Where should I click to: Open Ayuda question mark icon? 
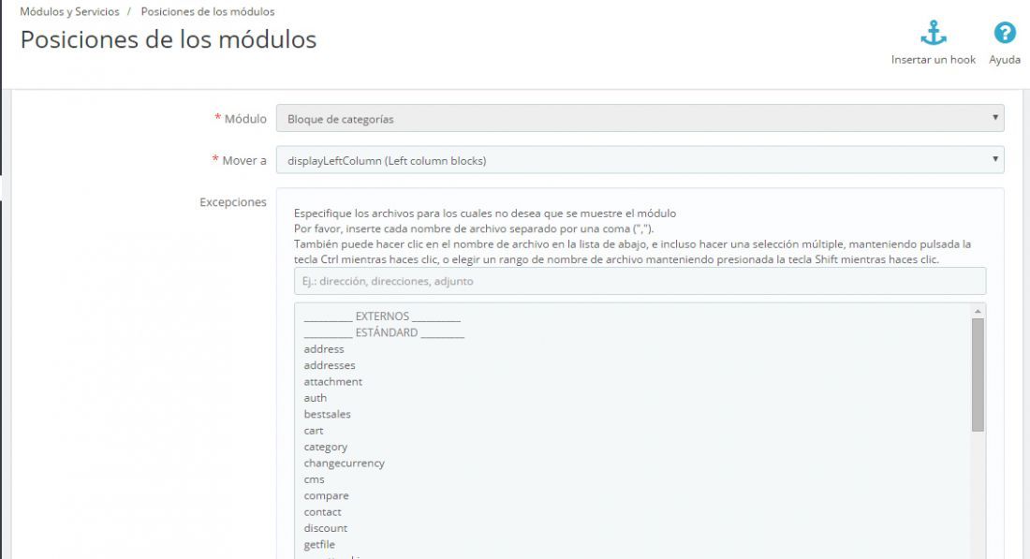1005,33
